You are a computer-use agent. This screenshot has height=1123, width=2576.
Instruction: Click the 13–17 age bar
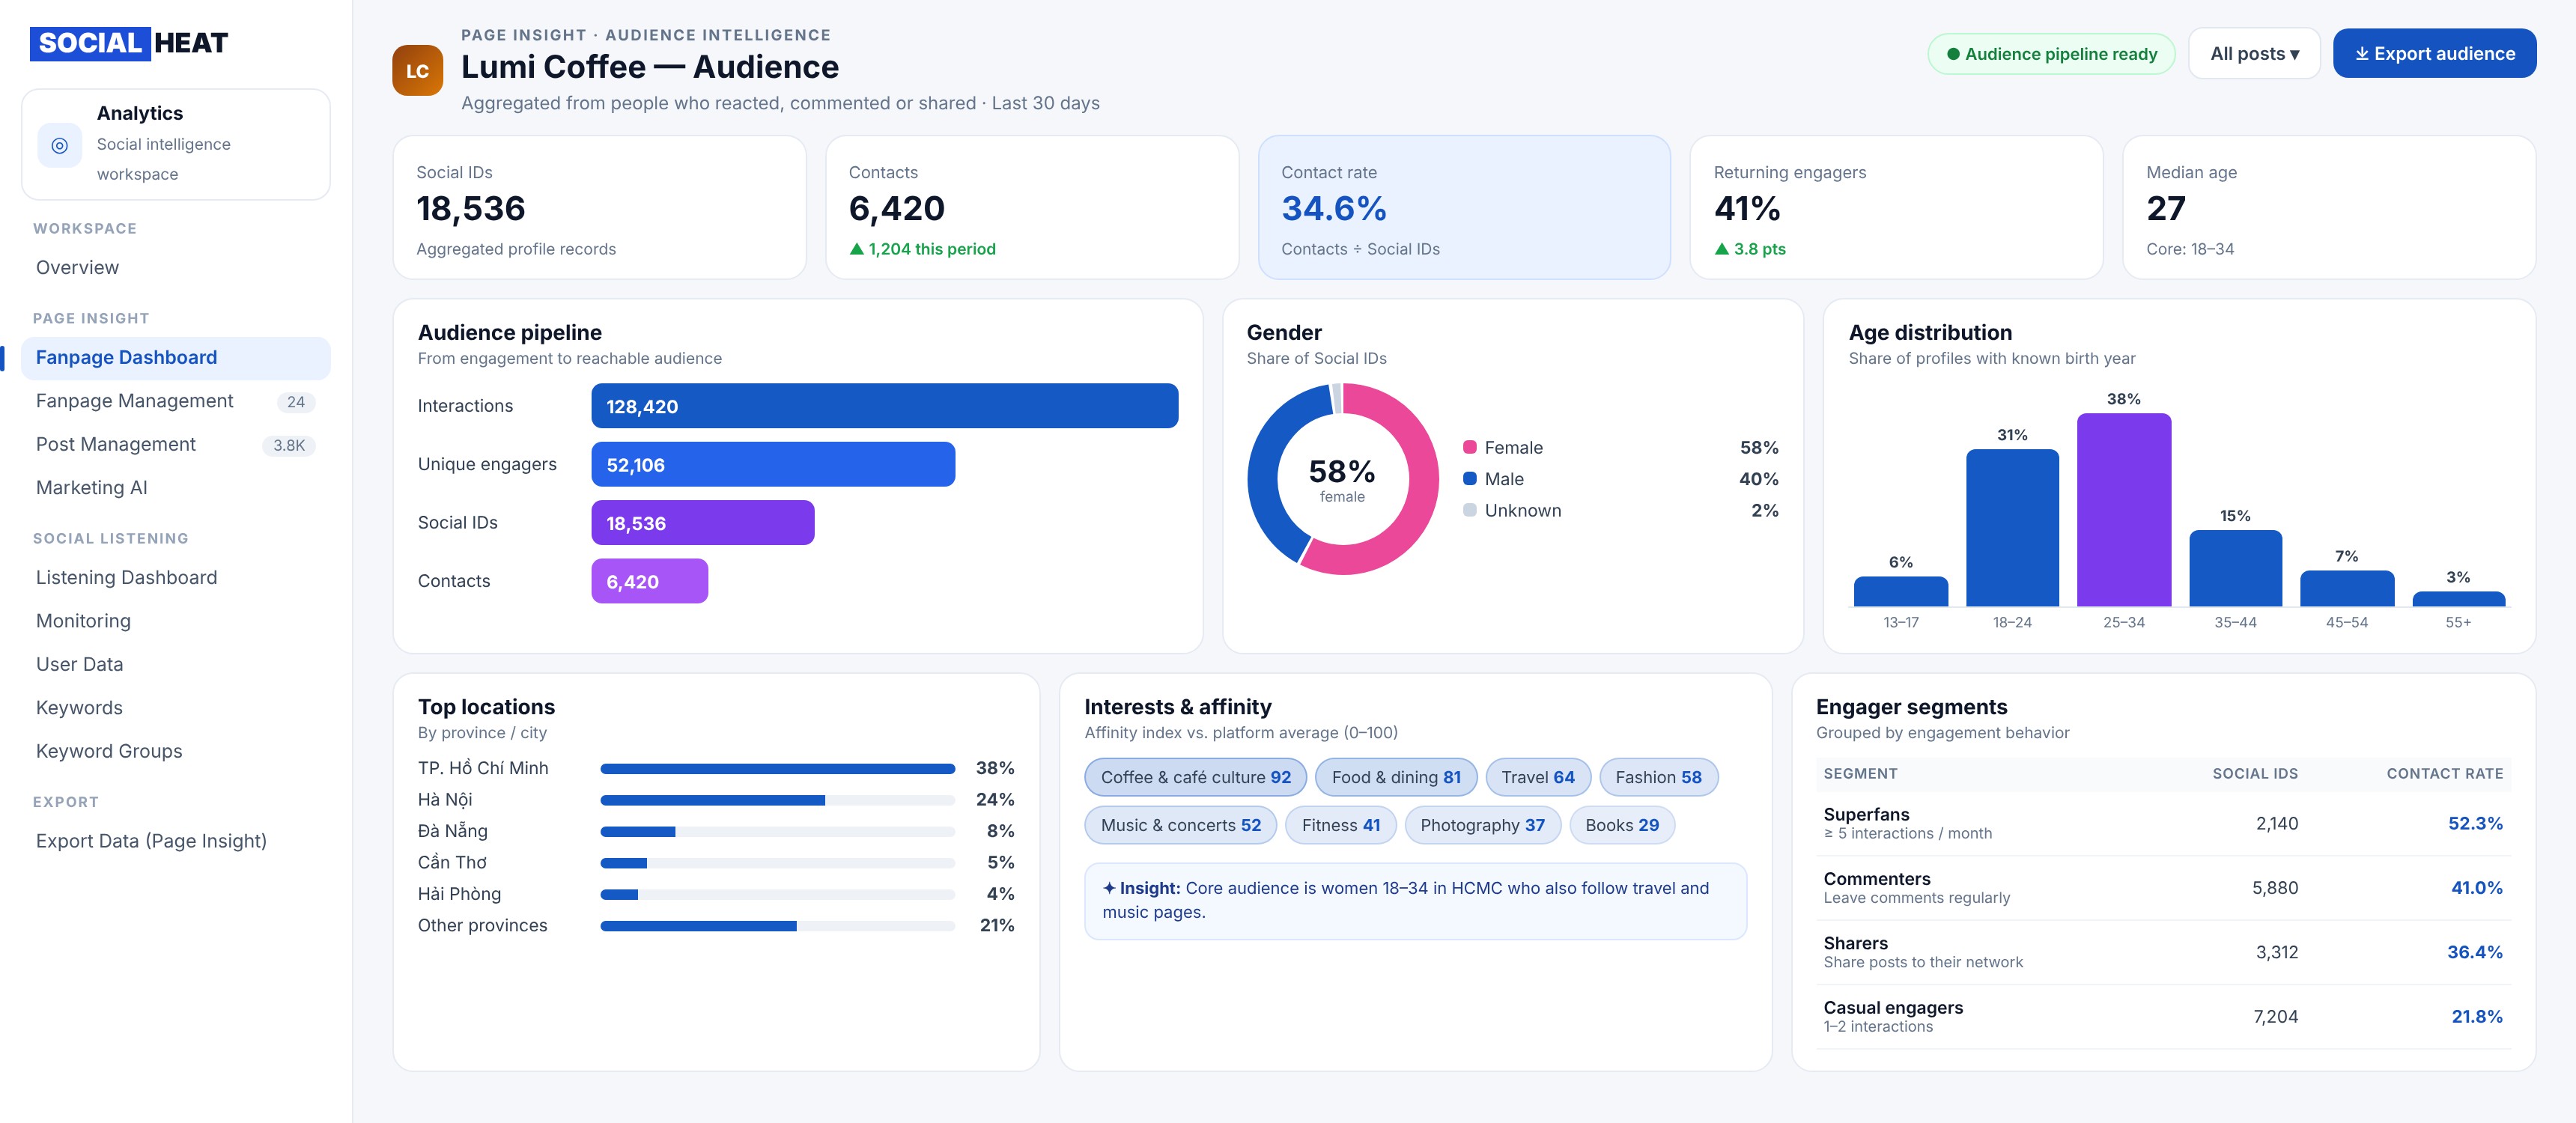click(x=1901, y=591)
